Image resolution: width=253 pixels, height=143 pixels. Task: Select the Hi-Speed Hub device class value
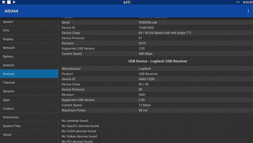(165, 33)
